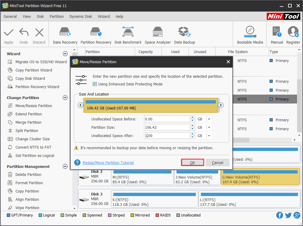
Task: Open unit dropdown for Unallocated Space After
Action: (209, 136)
